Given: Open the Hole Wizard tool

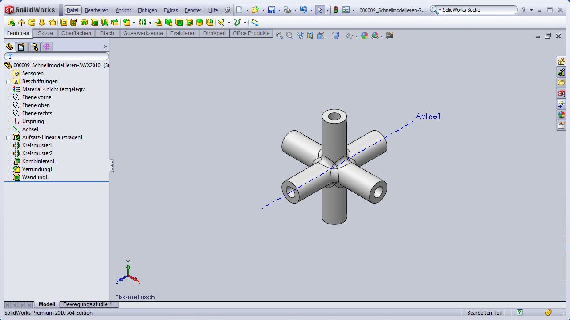Looking at the screenshot, I should [x=73, y=22].
